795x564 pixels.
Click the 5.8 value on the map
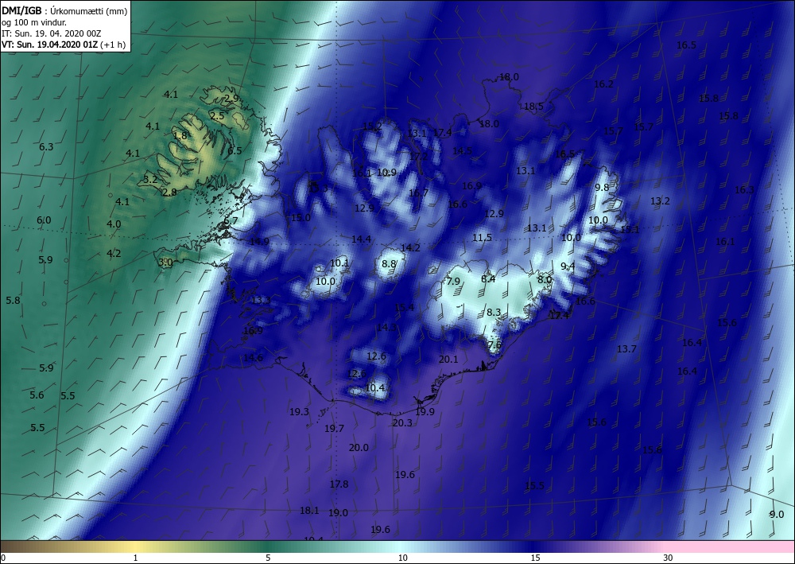pos(13,300)
